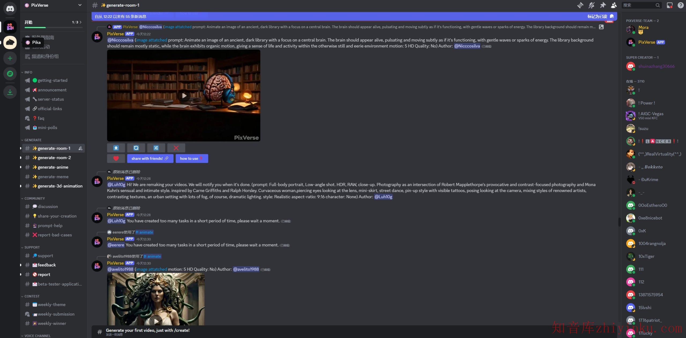The width and height of the screenshot is (686, 338).
Task: Play the library brain video
Action: (184, 95)
